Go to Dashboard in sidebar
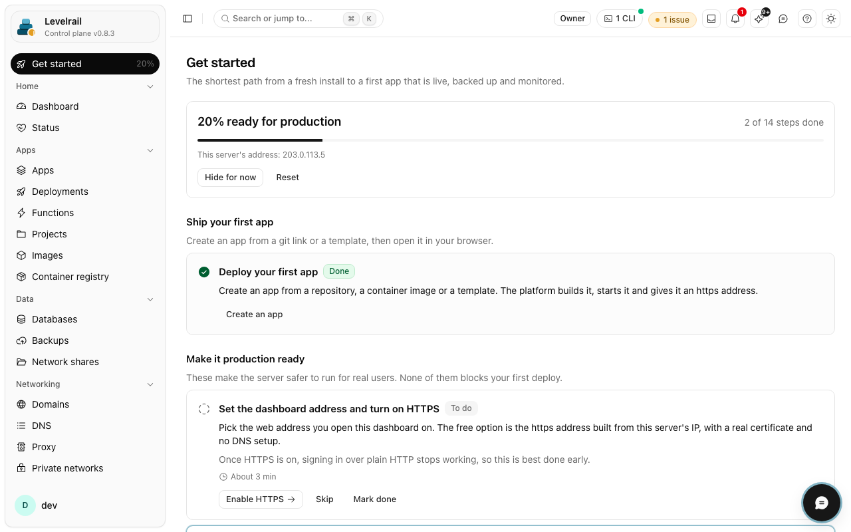The image size is (851, 532). [x=85, y=106]
